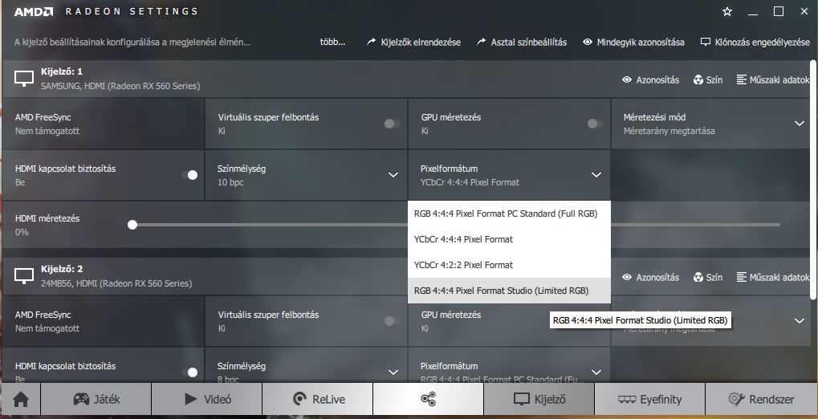Click '24MB56, HDMI (Radeon RX 560 Series)' text

(116, 283)
